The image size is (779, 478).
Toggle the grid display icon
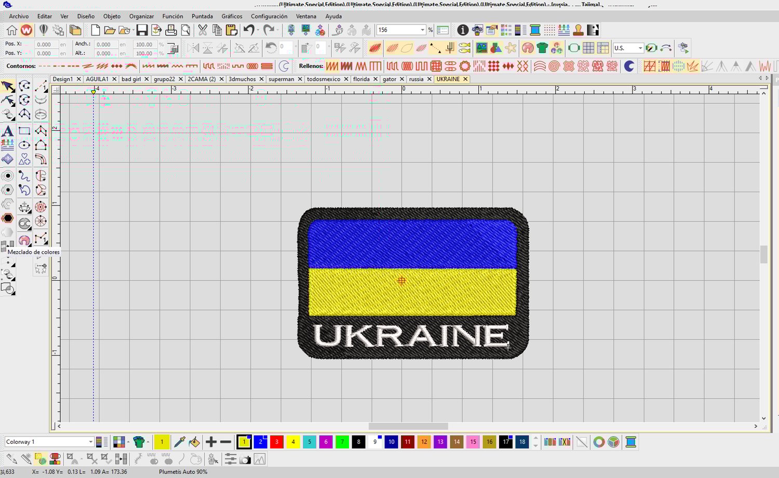588,48
